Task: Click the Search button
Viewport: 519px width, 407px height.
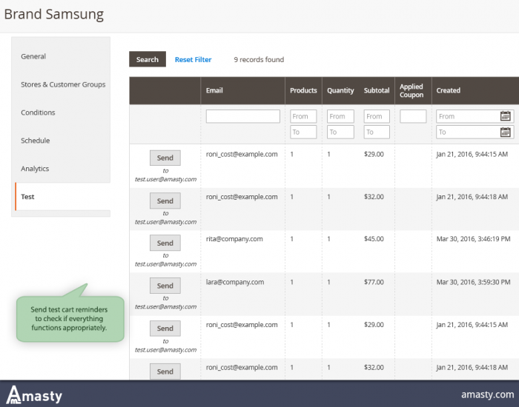Action: (148, 59)
